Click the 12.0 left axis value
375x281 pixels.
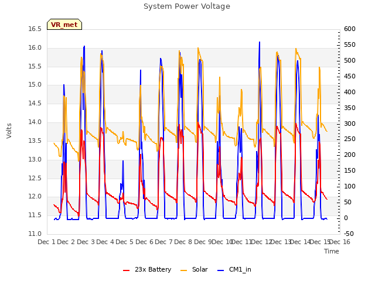click(35, 197)
